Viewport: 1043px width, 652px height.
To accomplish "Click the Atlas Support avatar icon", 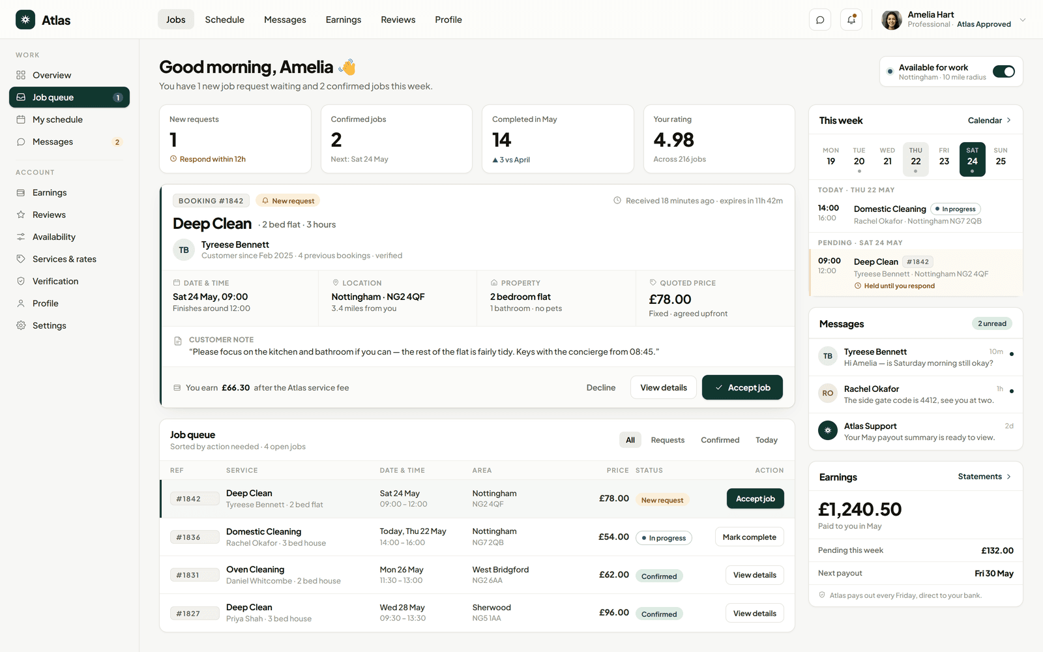I will (x=828, y=430).
